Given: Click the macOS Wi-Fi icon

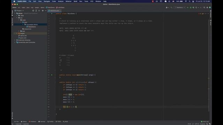Looking at the screenshot, I should (186, 1).
